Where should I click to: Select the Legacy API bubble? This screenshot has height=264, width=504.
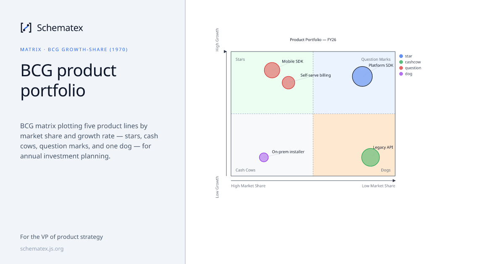pyautogui.click(x=370, y=158)
